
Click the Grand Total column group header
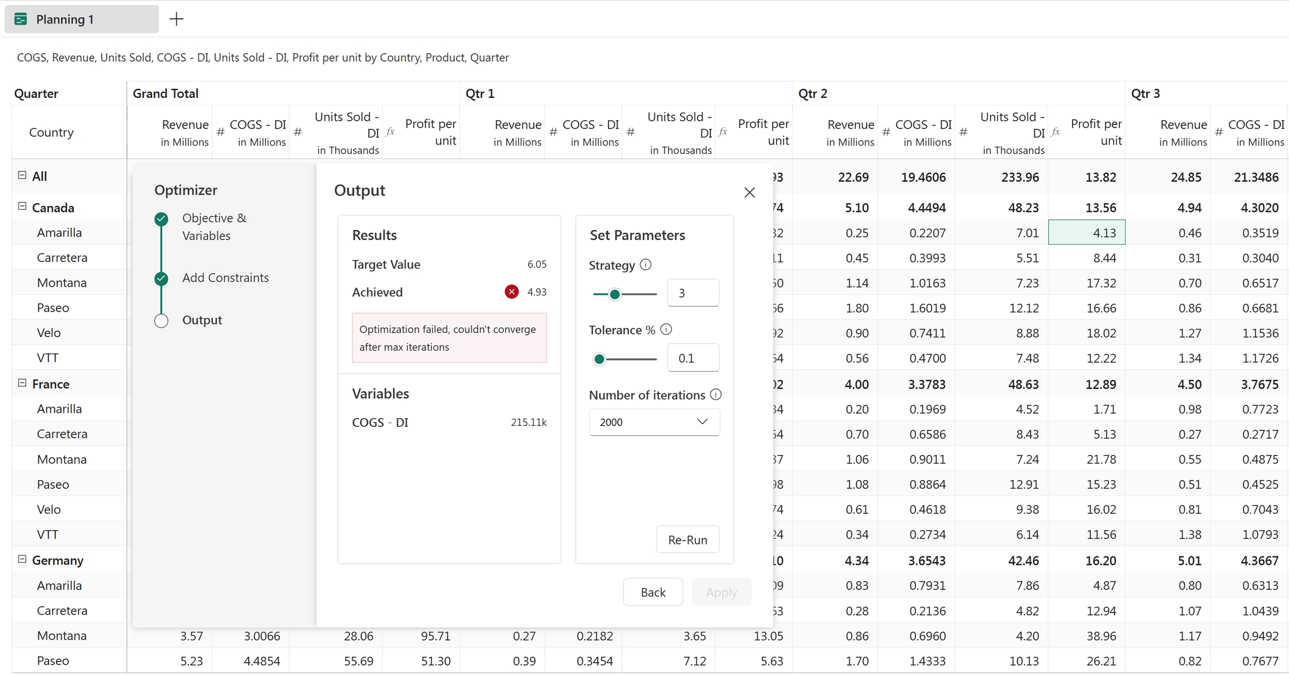coord(166,93)
